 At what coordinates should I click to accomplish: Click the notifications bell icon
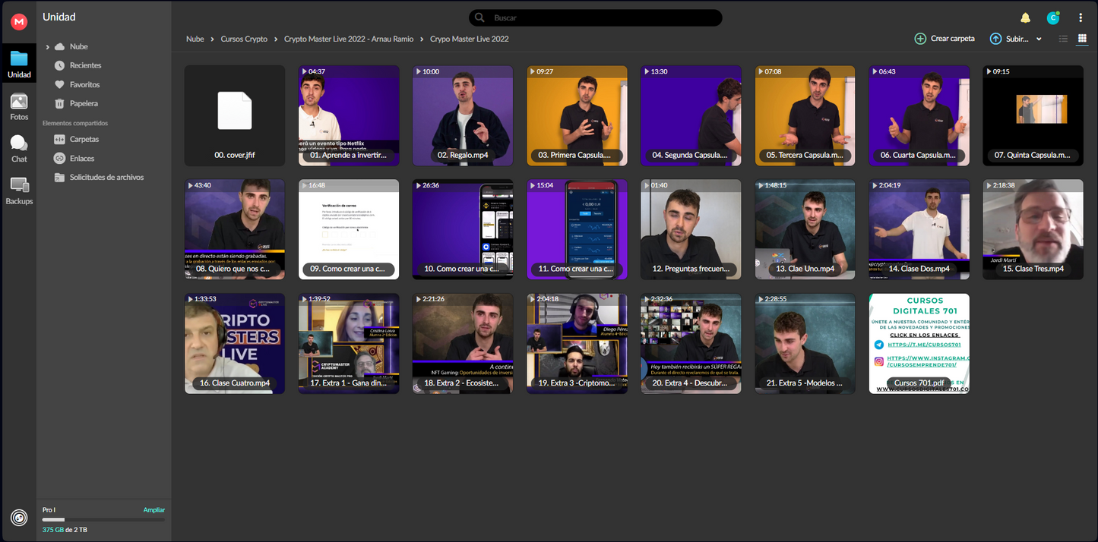coord(1025,18)
